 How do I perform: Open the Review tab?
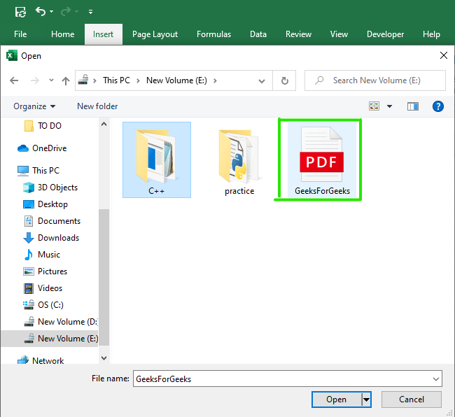(298, 34)
